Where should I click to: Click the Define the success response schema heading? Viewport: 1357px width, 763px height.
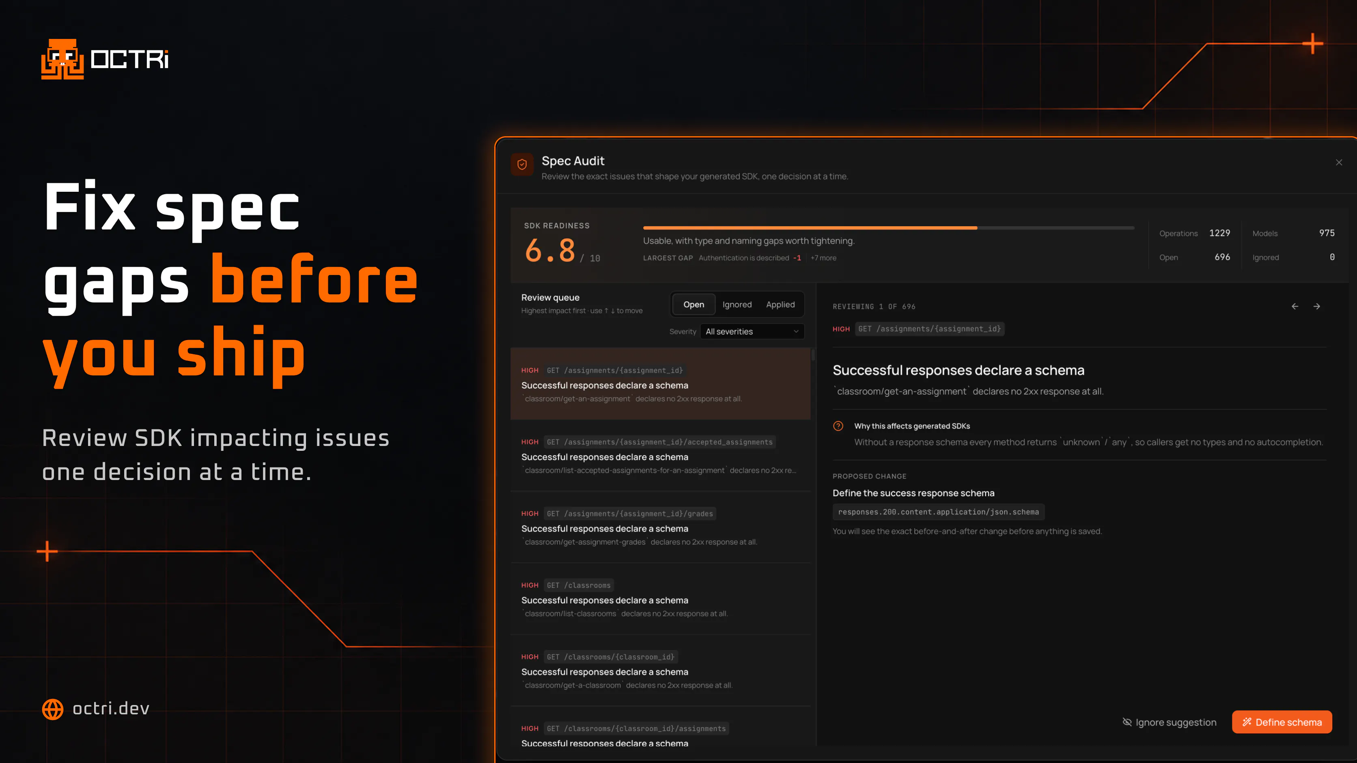click(913, 493)
